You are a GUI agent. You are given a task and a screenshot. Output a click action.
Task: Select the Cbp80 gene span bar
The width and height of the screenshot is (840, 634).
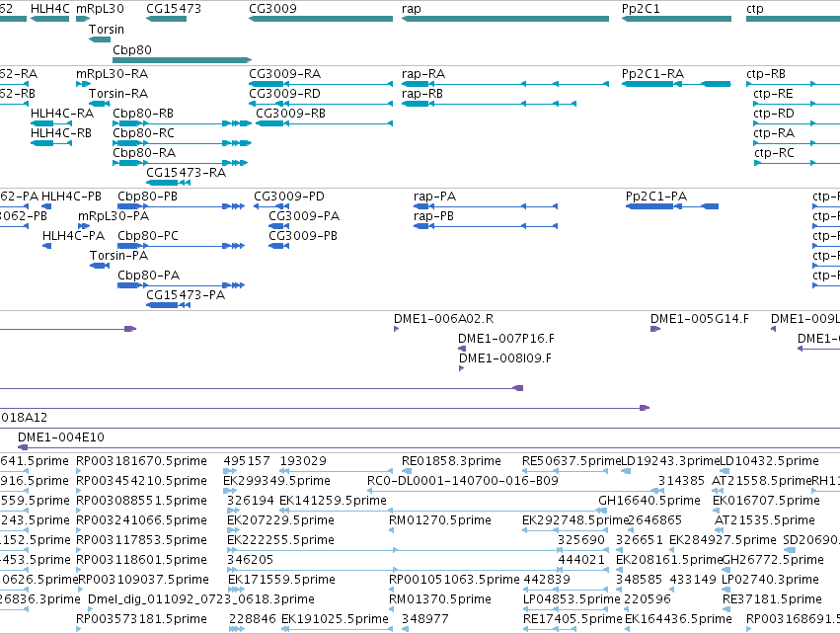tap(183, 60)
